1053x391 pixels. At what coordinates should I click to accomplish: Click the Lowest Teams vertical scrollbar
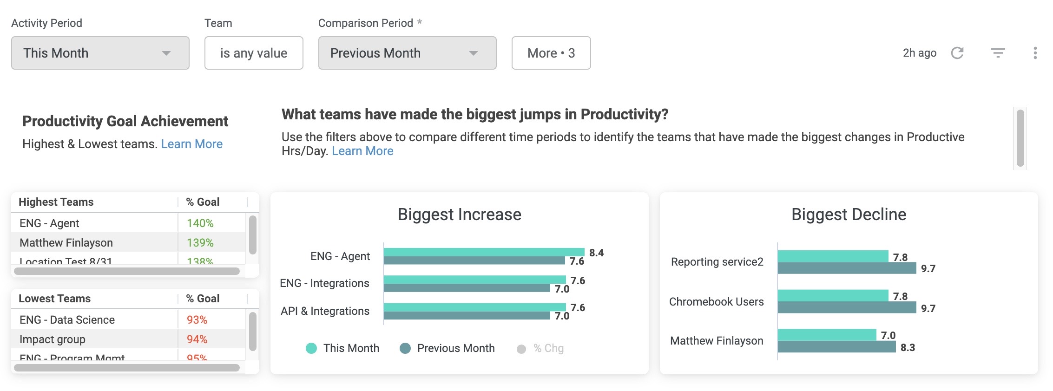click(253, 332)
